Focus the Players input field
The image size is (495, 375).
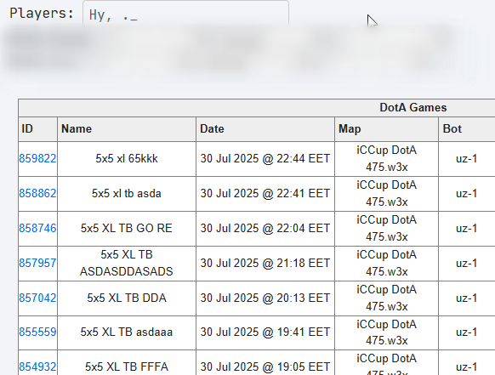click(x=185, y=14)
